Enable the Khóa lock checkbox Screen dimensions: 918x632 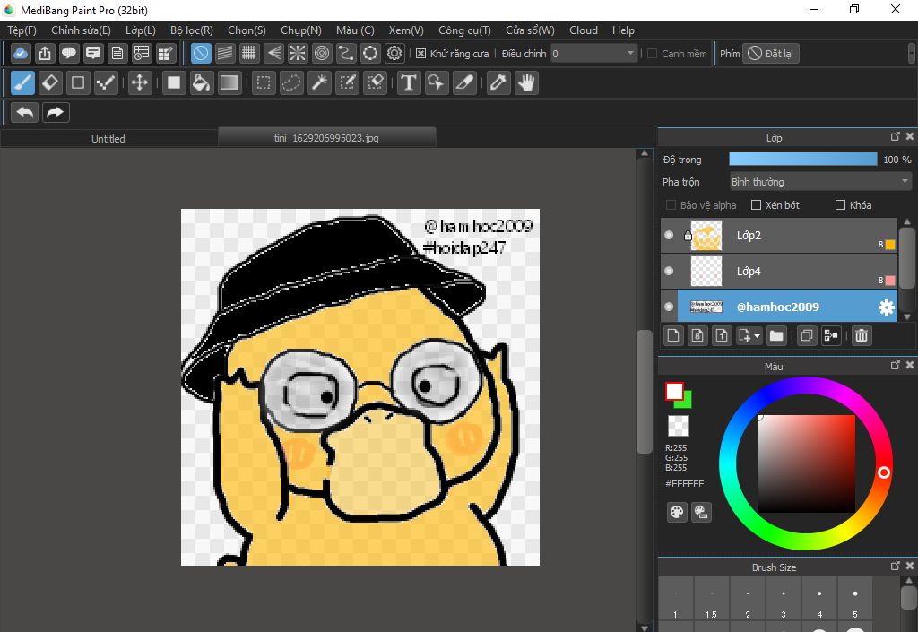pyautogui.click(x=840, y=205)
